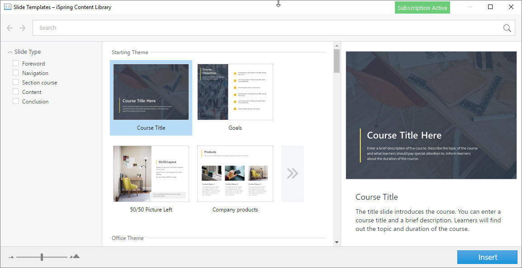Click the large slide size icon right of slider
The image size is (522, 268).
[x=75, y=257]
